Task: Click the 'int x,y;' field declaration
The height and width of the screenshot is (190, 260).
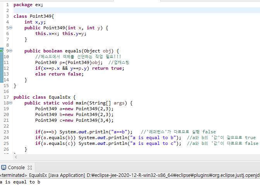Action: click(35, 22)
